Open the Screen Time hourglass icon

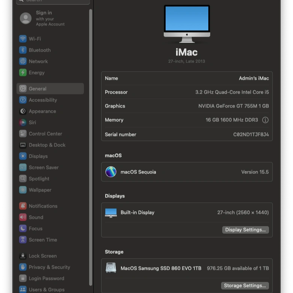tap(23, 240)
